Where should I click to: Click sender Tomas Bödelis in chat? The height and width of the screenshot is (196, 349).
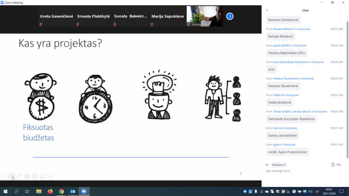292,112
